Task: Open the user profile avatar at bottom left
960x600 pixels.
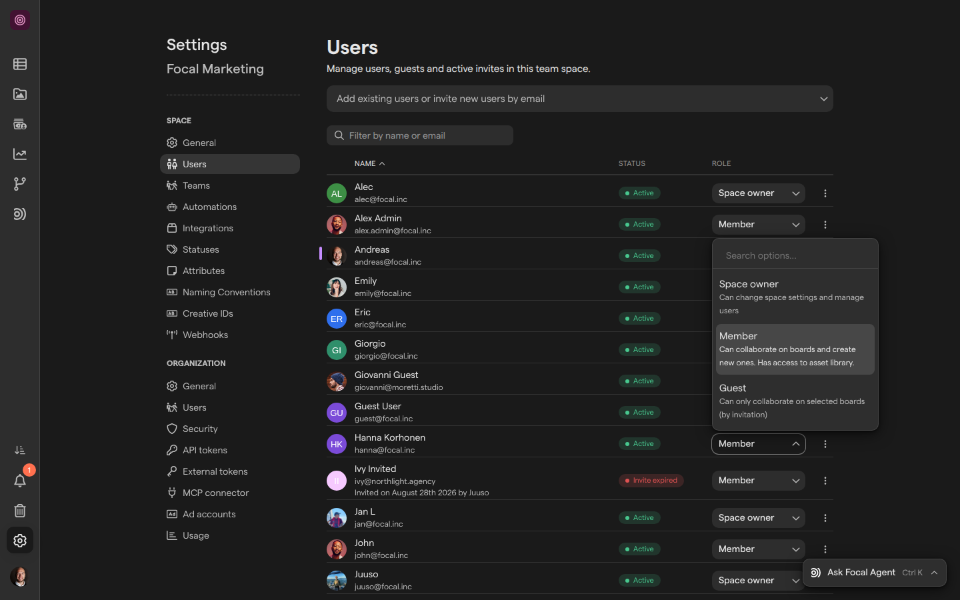Action: click(x=20, y=577)
